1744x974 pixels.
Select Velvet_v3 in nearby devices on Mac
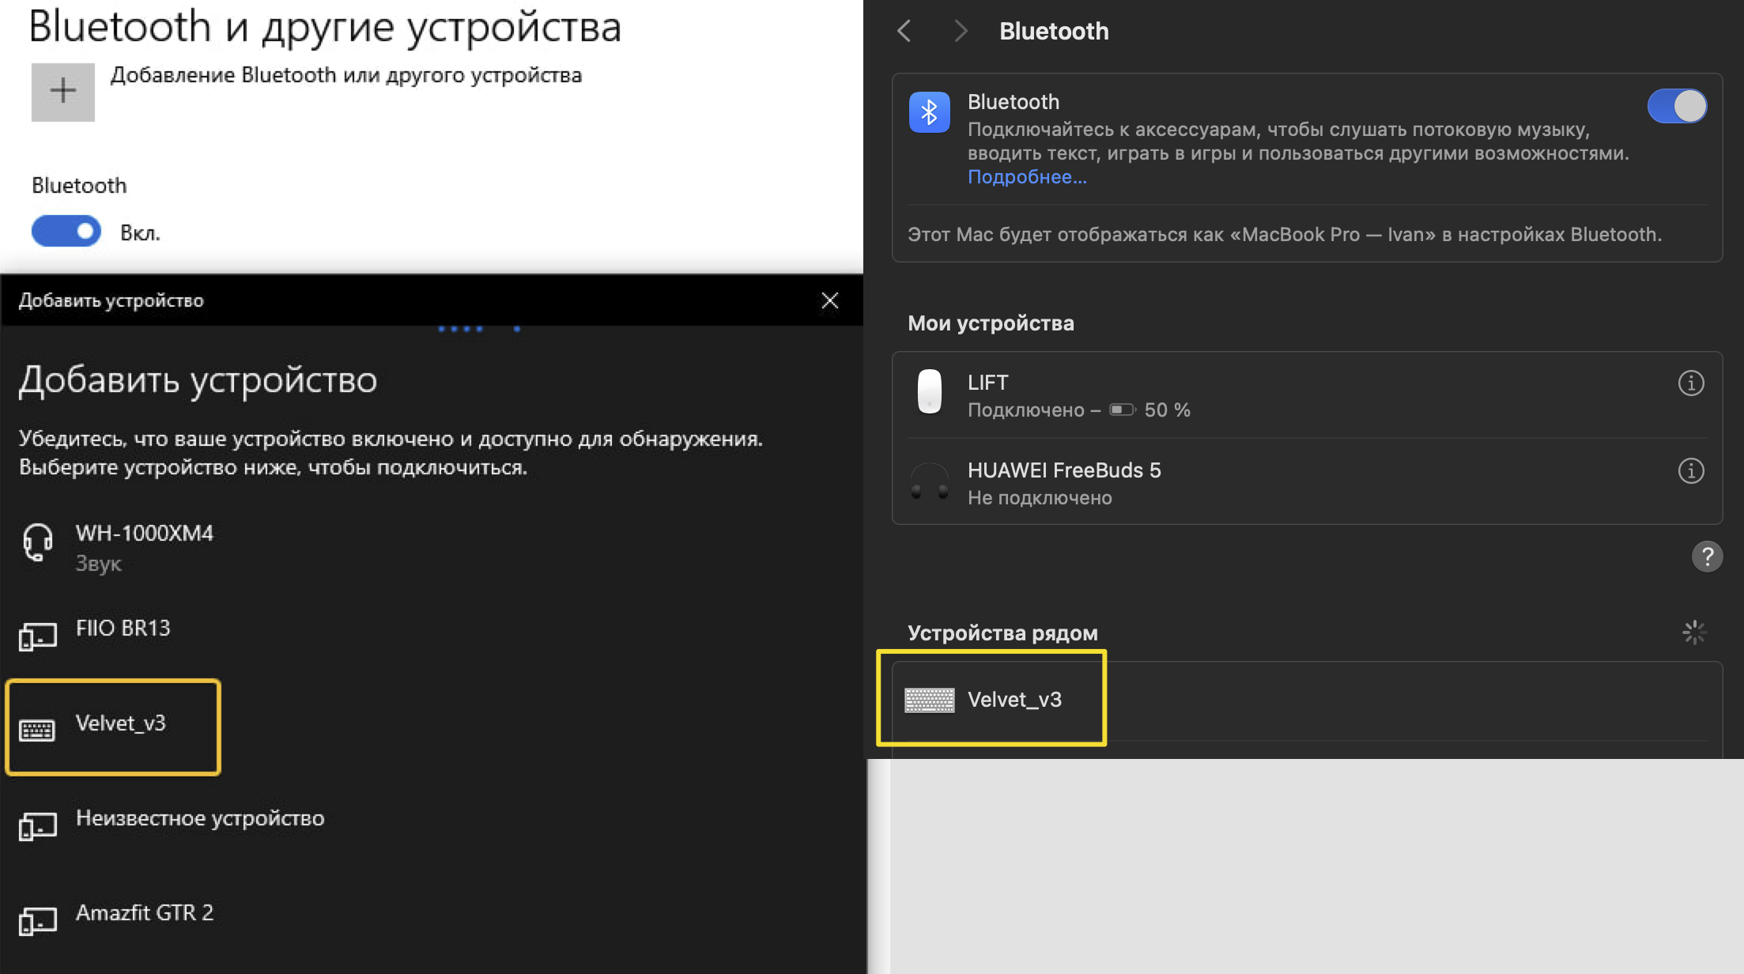pyautogui.click(x=1014, y=700)
